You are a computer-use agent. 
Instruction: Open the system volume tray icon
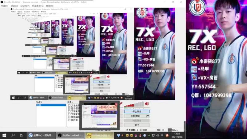click(158, 135)
